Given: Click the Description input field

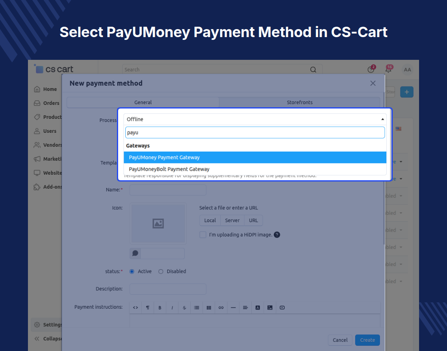Looking at the screenshot, I should 168,289.
